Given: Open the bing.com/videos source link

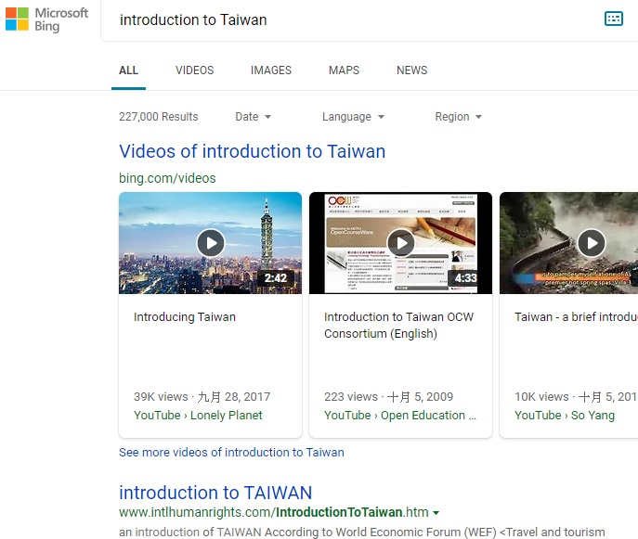Looking at the screenshot, I should point(167,178).
